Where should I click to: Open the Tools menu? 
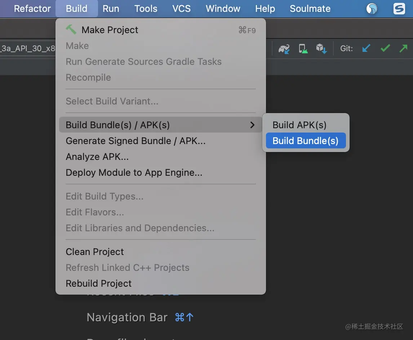pyautogui.click(x=146, y=9)
